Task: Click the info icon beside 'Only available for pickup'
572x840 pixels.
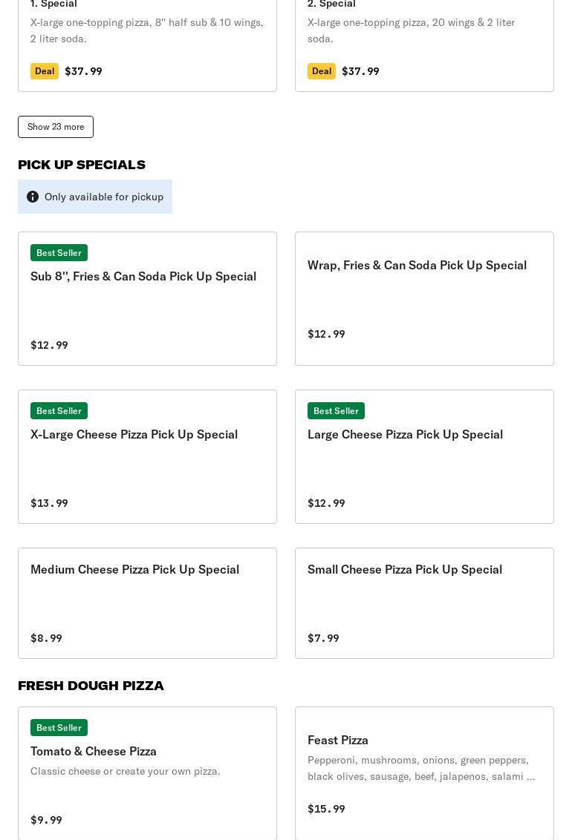Action: [33, 197]
